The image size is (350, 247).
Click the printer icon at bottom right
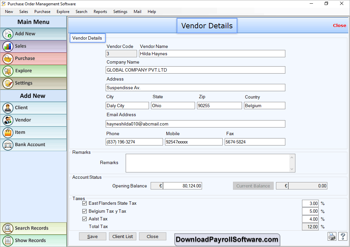(332, 236)
